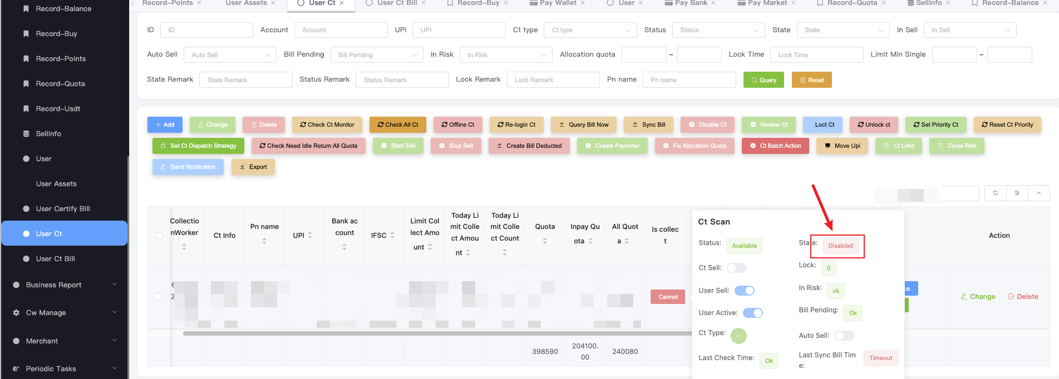Enable the Auto Sell switch in Ct Scan
Viewport: 1059px width, 379px height.
[x=844, y=336]
